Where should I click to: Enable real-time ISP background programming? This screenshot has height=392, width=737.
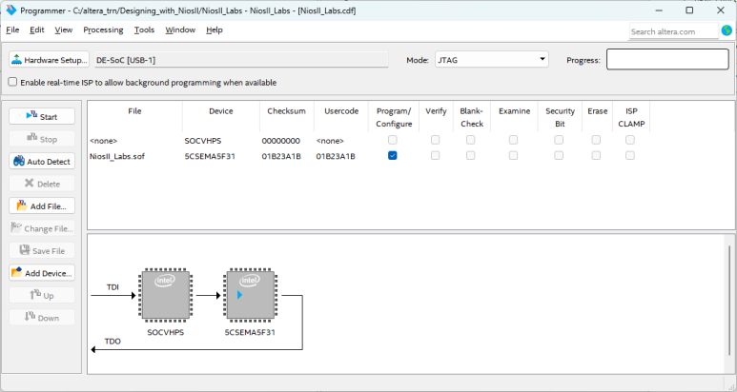click(12, 82)
